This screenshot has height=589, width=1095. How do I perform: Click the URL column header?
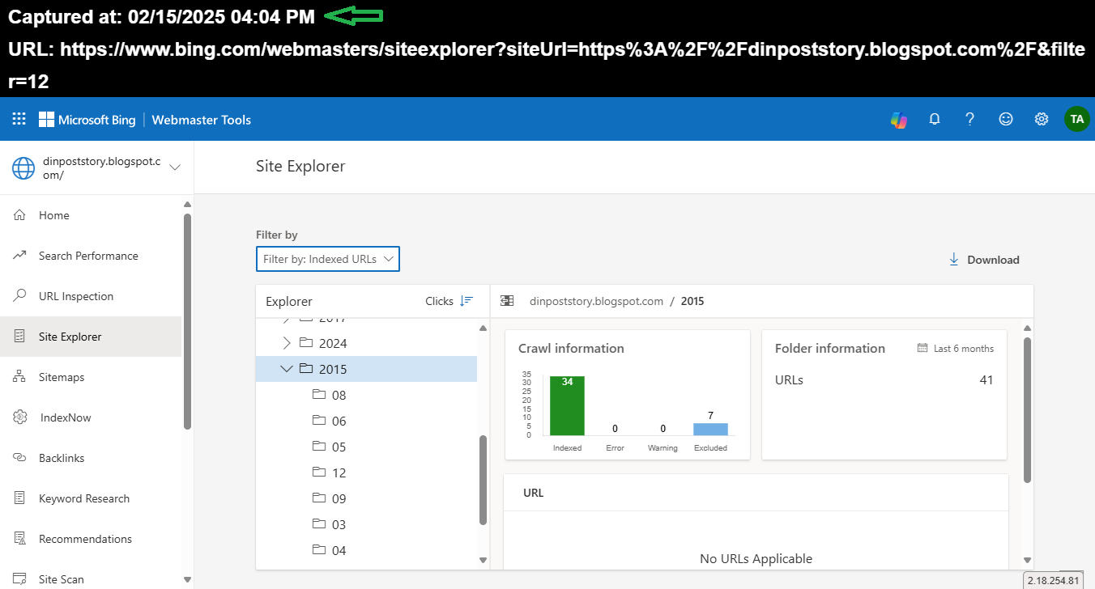pyautogui.click(x=534, y=493)
